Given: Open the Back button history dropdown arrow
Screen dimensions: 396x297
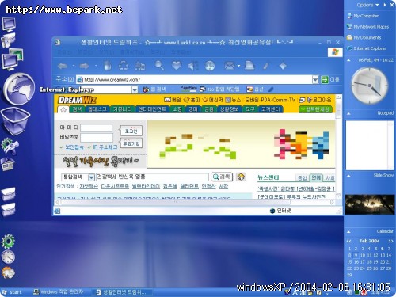Looking at the screenshot, I should pos(73,66).
